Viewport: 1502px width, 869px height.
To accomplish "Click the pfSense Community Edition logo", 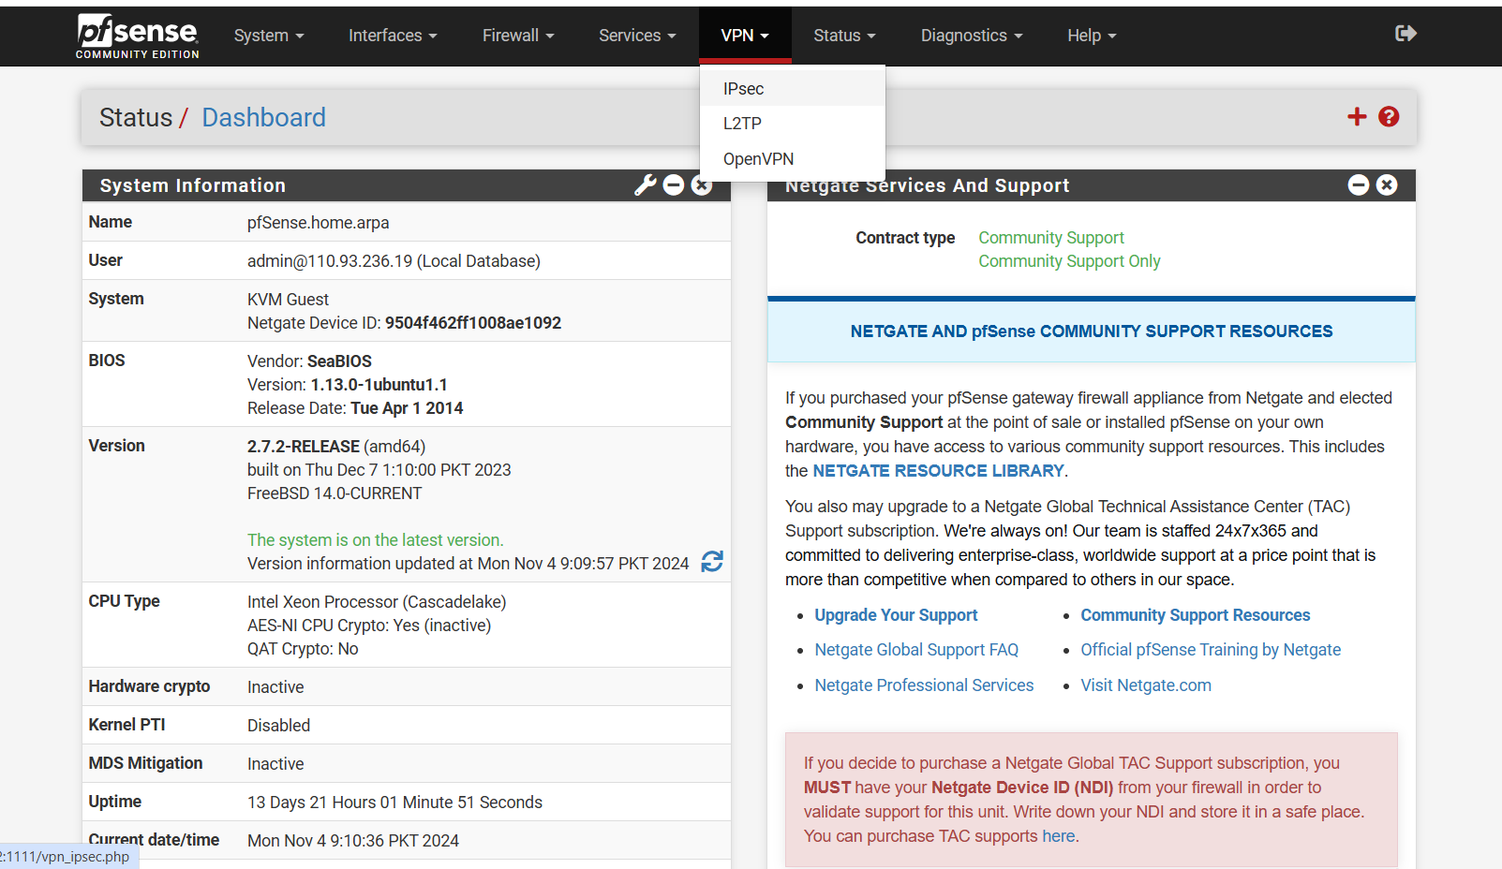I will [x=137, y=37].
